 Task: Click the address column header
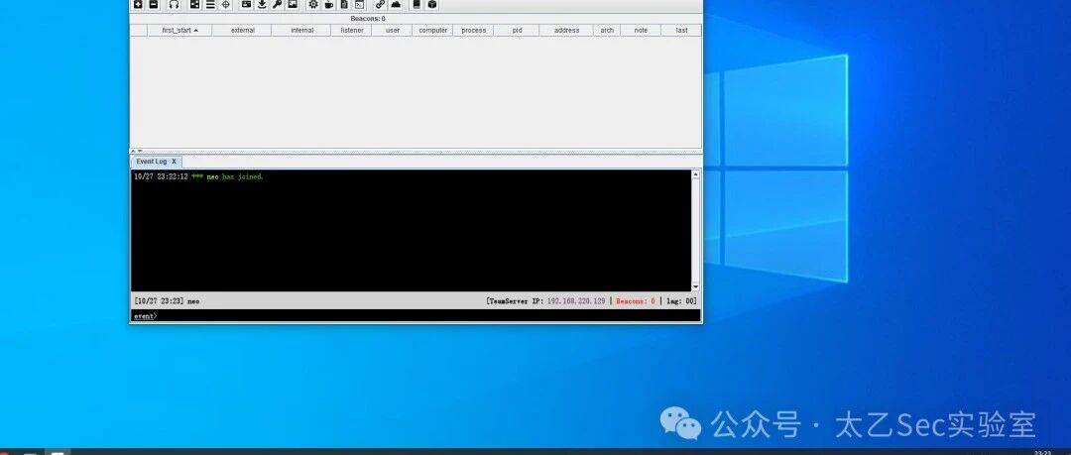tap(566, 30)
